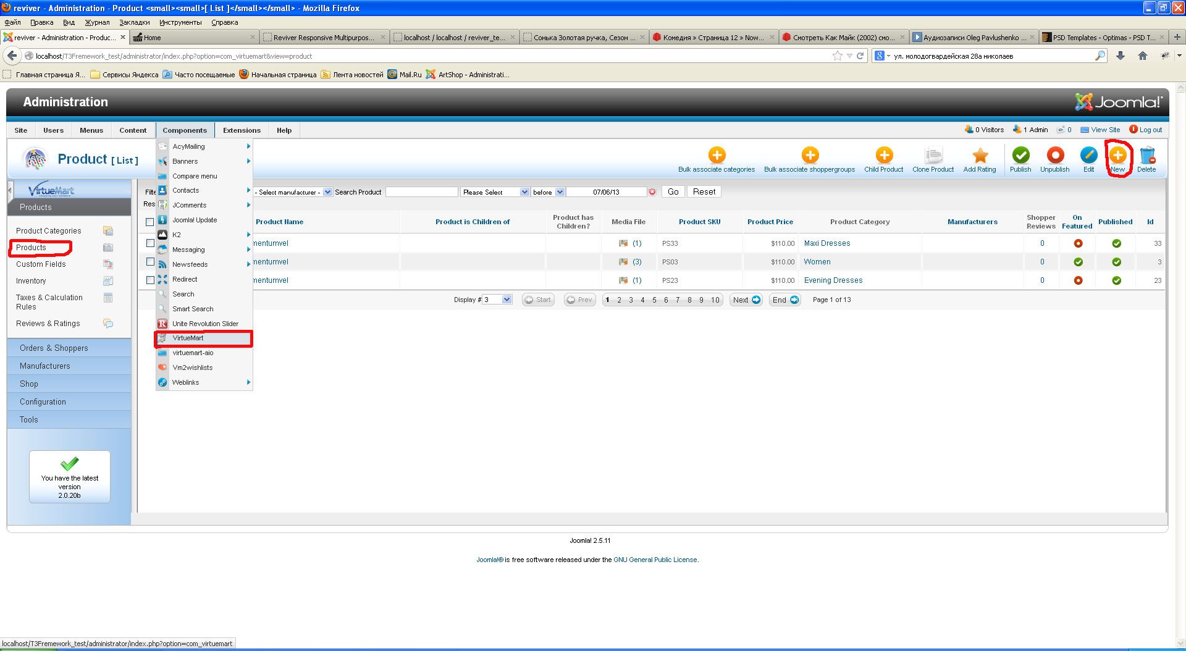The image size is (1186, 651).
Task: Click the Reset filter button
Action: pyautogui.click(x=704, y=192)
